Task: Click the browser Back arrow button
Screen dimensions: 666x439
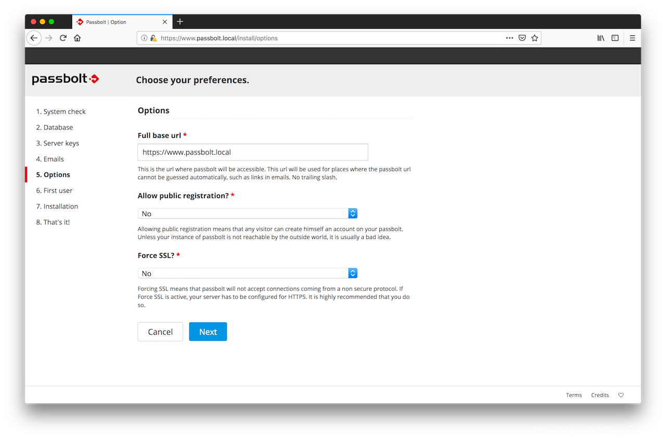Action: click(x=34, y=38)
